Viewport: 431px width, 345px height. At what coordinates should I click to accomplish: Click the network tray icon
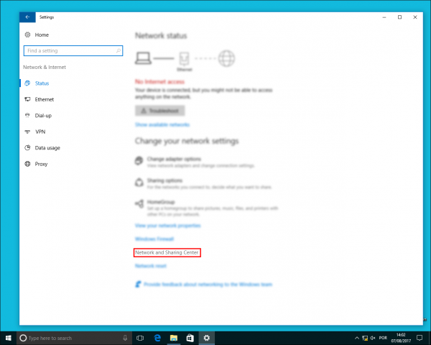pyautogui.click(x=365, y=338)
